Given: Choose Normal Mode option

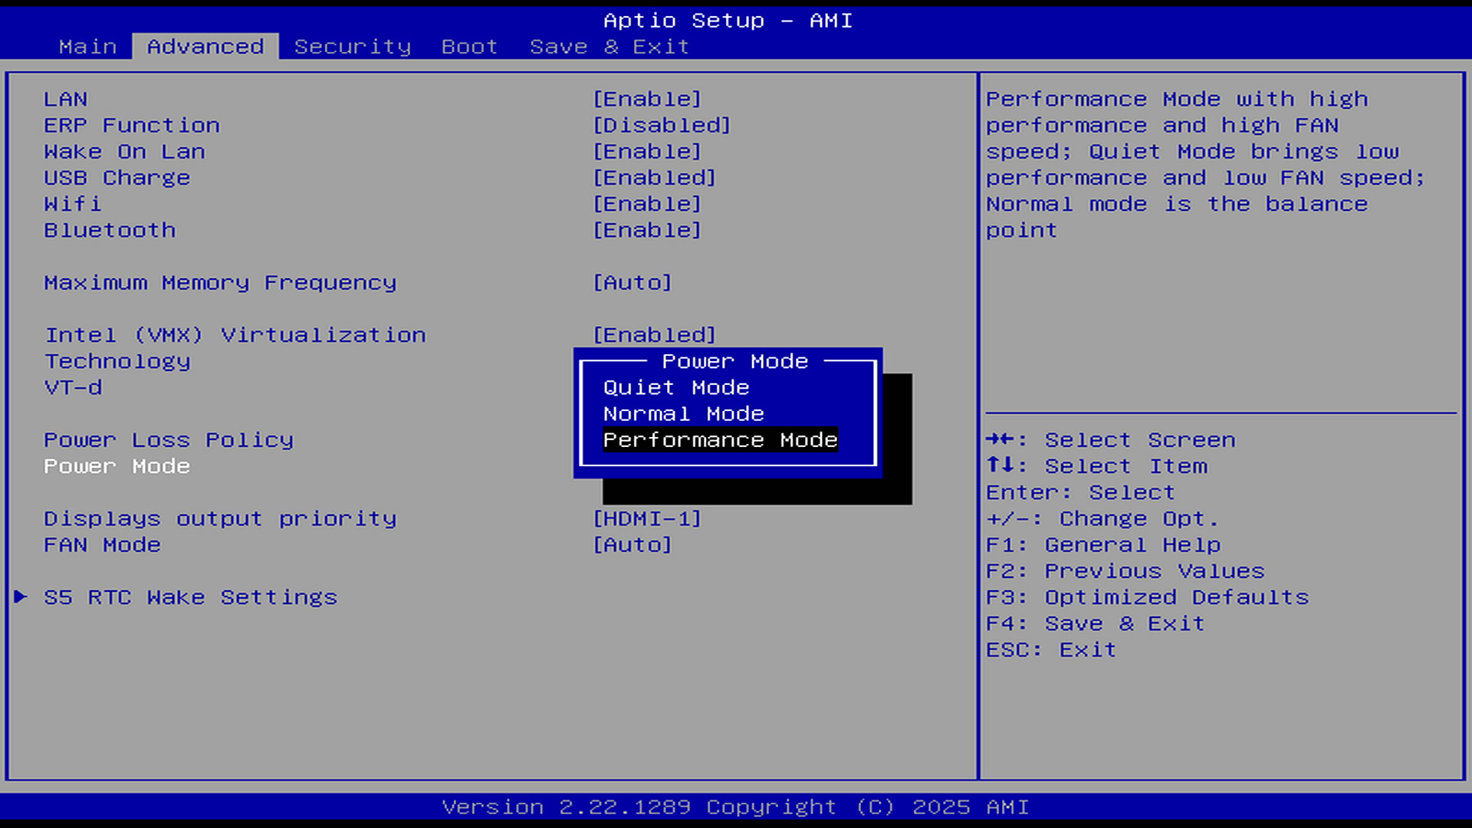Looking at the screenshot, I should tap(683, 414).
